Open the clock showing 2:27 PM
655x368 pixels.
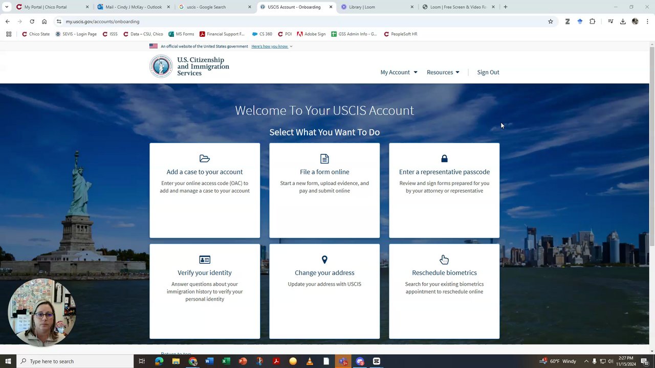(625, 361)
